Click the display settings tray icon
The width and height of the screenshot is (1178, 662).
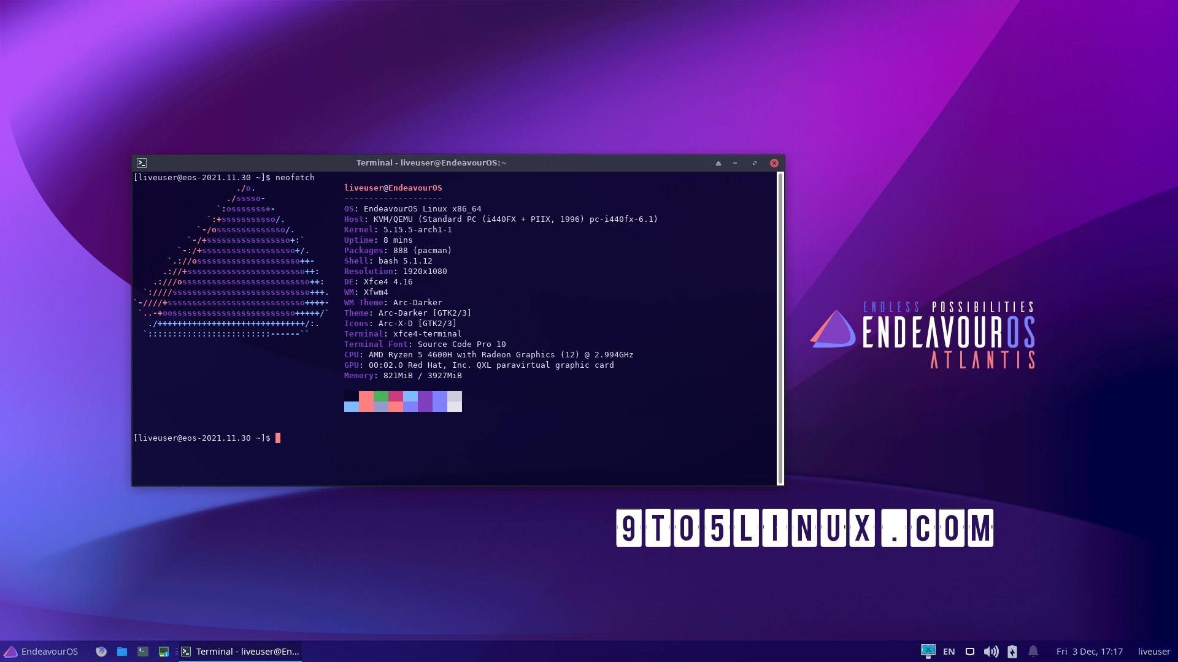tap(970, 652)
